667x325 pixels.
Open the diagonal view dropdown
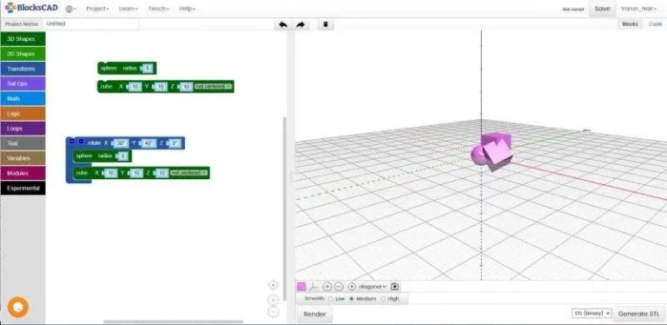click(373, 287)
